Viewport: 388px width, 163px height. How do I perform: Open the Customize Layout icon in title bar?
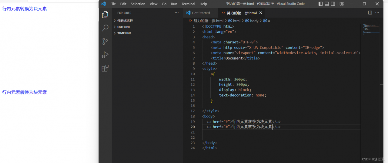click(x=342, y=4)
